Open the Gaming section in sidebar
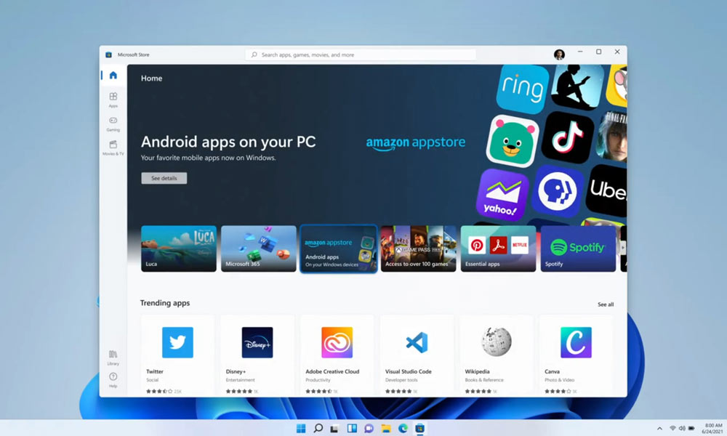727x436 pixels. pos(113,124)
